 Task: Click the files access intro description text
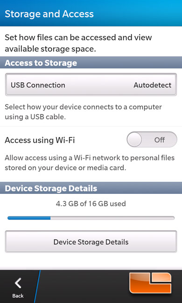78,43
